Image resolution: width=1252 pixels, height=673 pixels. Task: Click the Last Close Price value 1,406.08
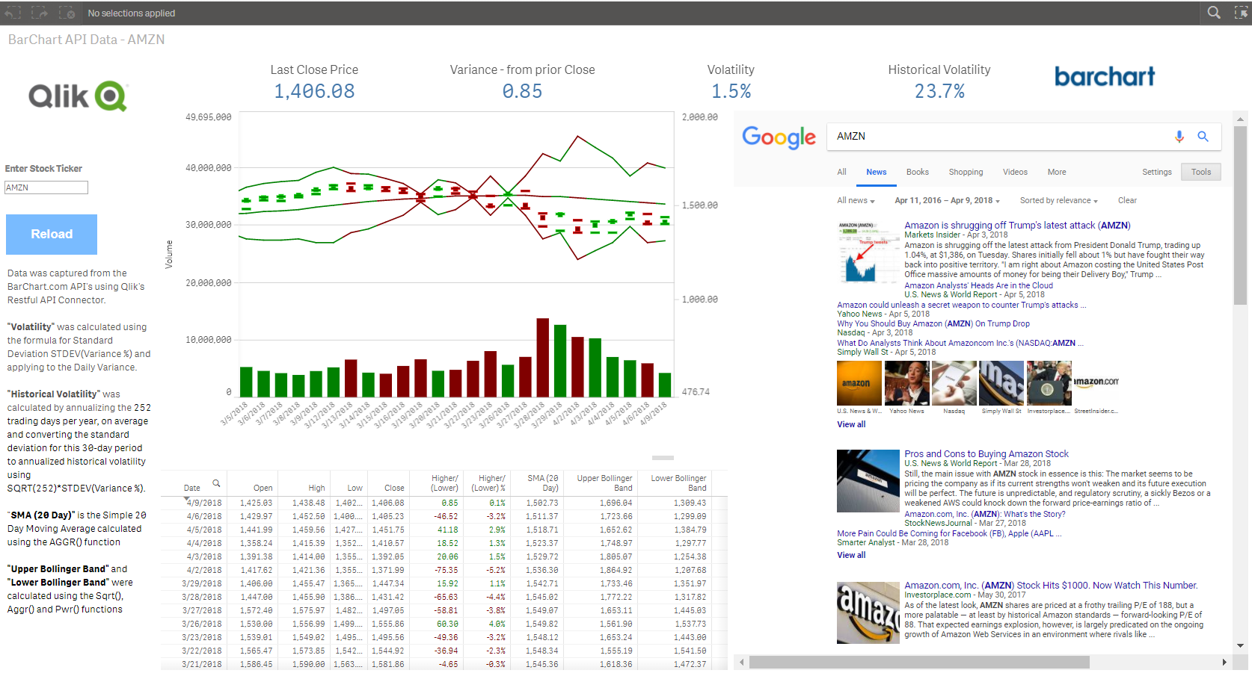coord(314,91)
